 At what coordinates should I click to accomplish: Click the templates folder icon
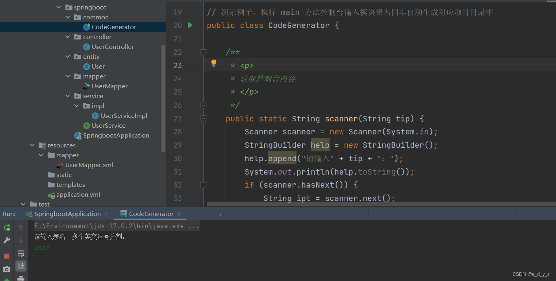(51, 184)
